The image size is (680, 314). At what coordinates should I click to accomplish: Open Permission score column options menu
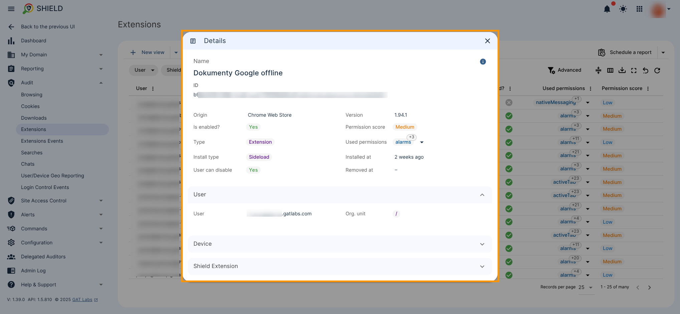(648, 89)
